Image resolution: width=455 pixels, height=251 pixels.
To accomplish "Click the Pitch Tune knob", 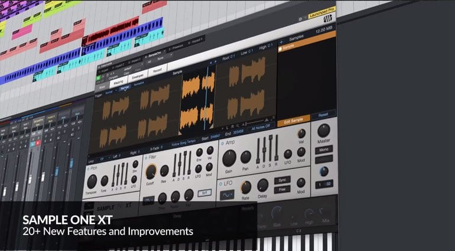I will 105,181.
